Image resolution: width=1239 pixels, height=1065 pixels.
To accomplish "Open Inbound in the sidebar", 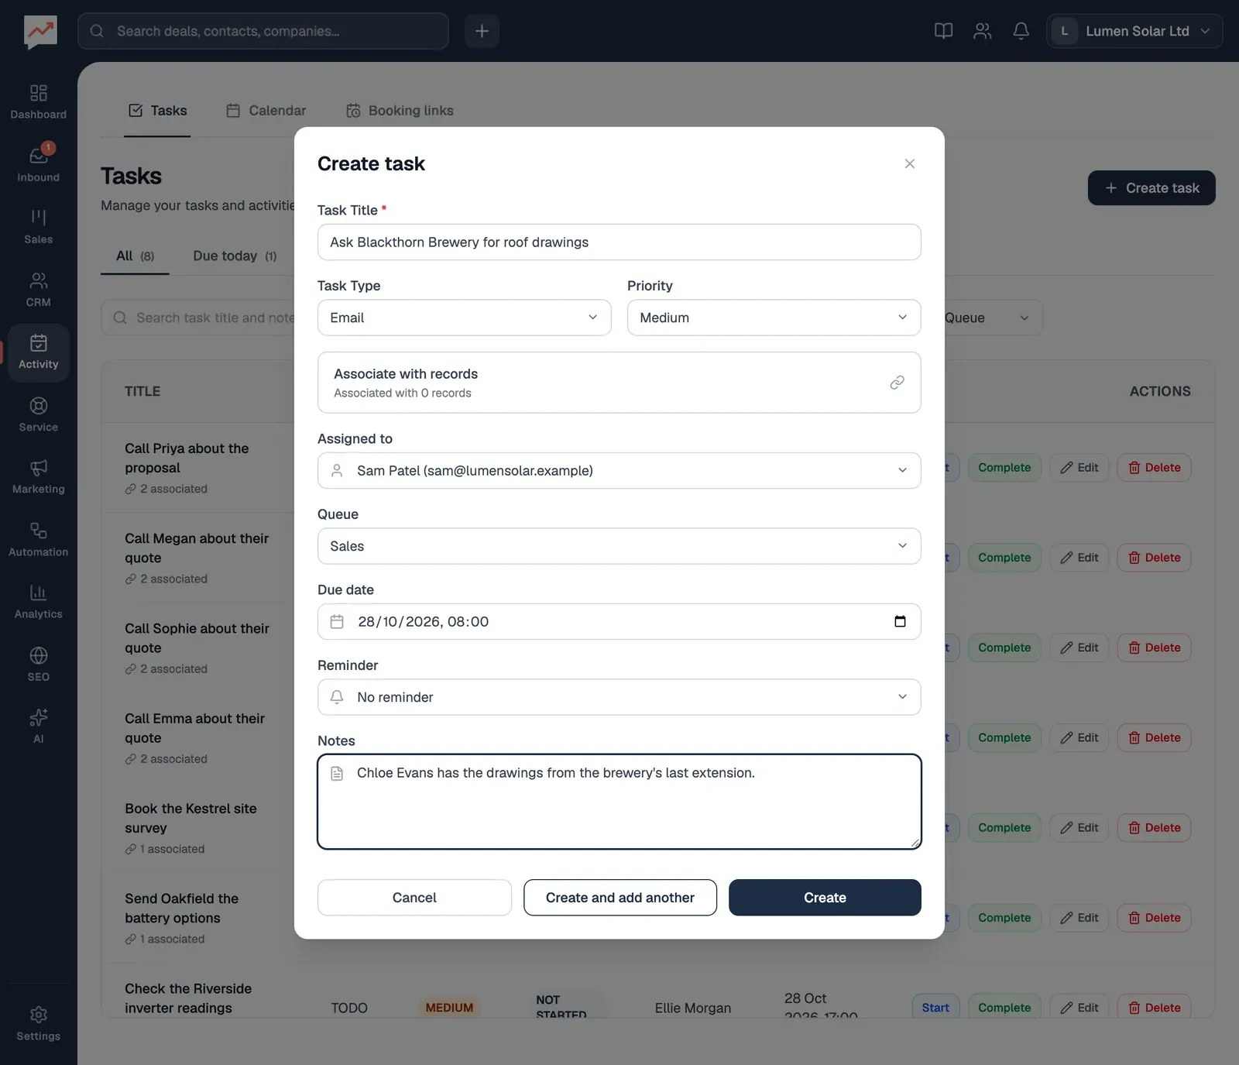I will pyautogui.click(x=38, y=164).
